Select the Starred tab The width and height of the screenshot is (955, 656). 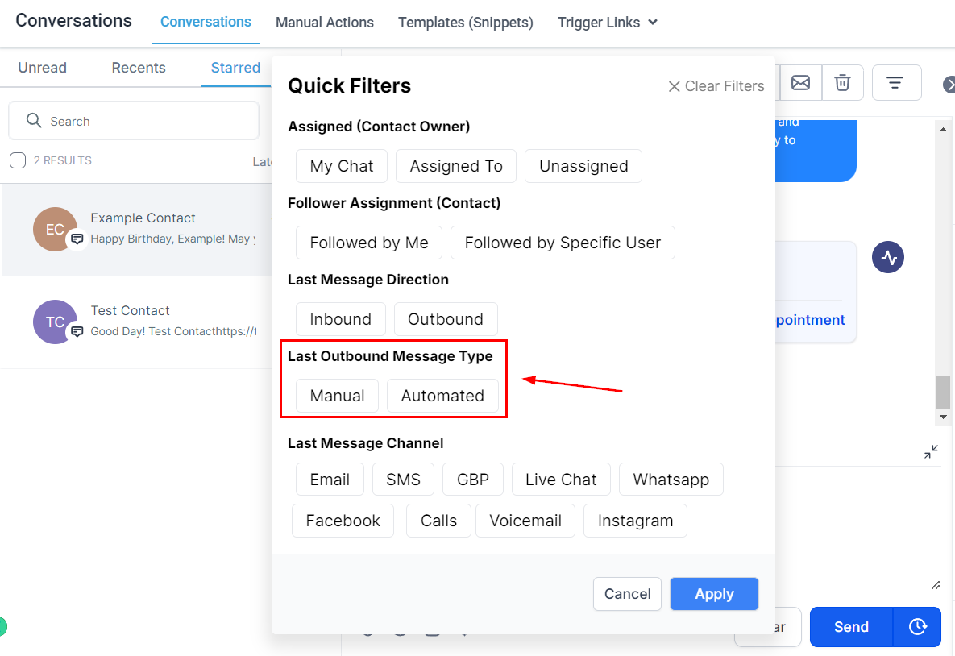point(235,68)
